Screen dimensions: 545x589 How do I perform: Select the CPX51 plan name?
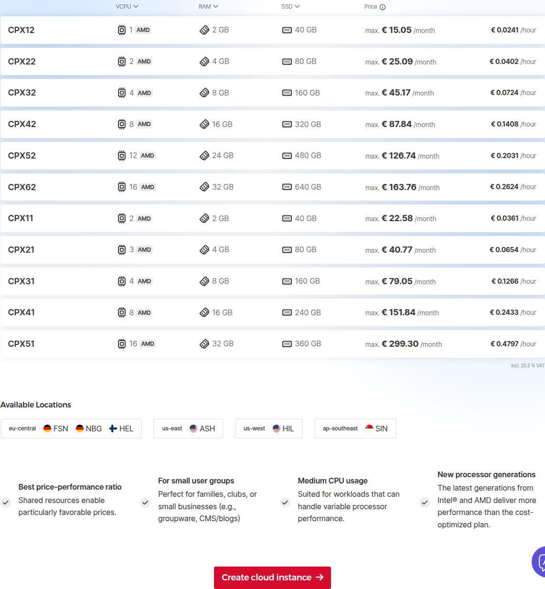21,344
